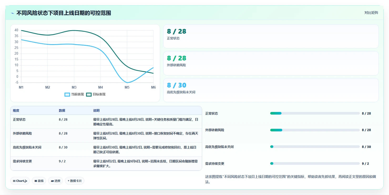Click the 对比矩阵 label in header

tap(371, 13)
